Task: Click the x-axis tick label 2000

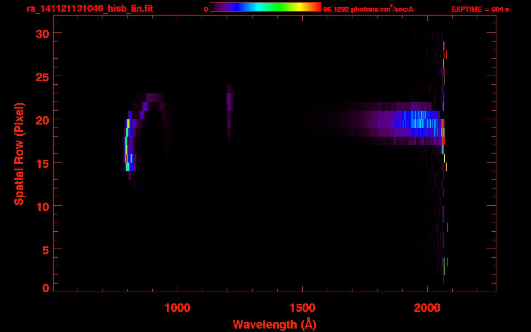Action: click(427, 308)
